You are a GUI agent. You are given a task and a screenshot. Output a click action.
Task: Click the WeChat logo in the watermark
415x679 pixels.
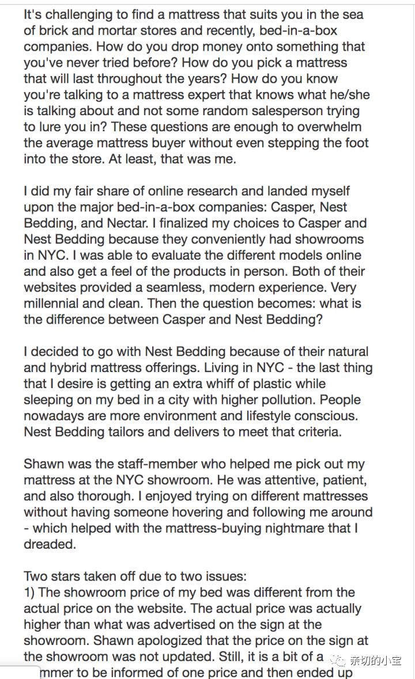click(x=339, y=660)
